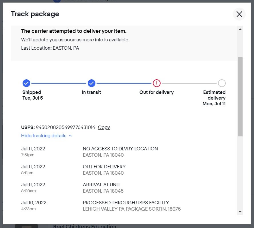
Task: Click the Estimated delivery Mon, Jul 11 label
Action: point(214,98)
